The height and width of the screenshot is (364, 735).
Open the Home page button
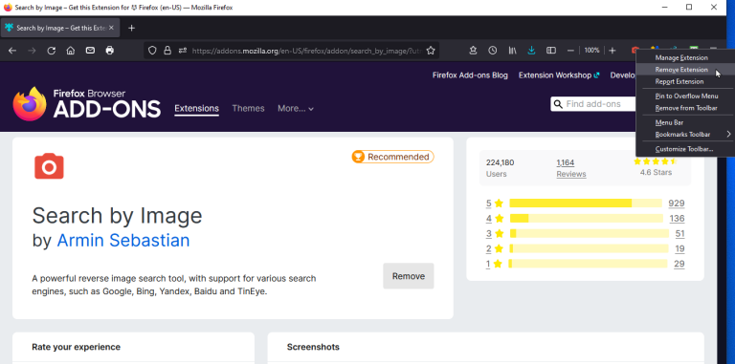coord(71,51)
